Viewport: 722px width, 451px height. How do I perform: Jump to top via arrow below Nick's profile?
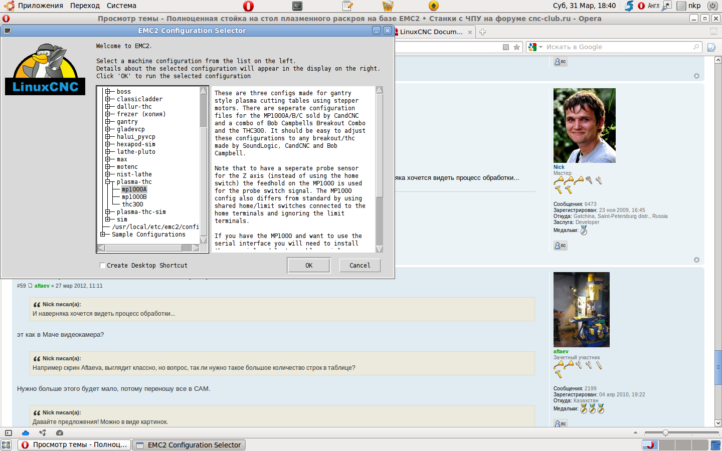pyautogui.click(x=696, y=260)
